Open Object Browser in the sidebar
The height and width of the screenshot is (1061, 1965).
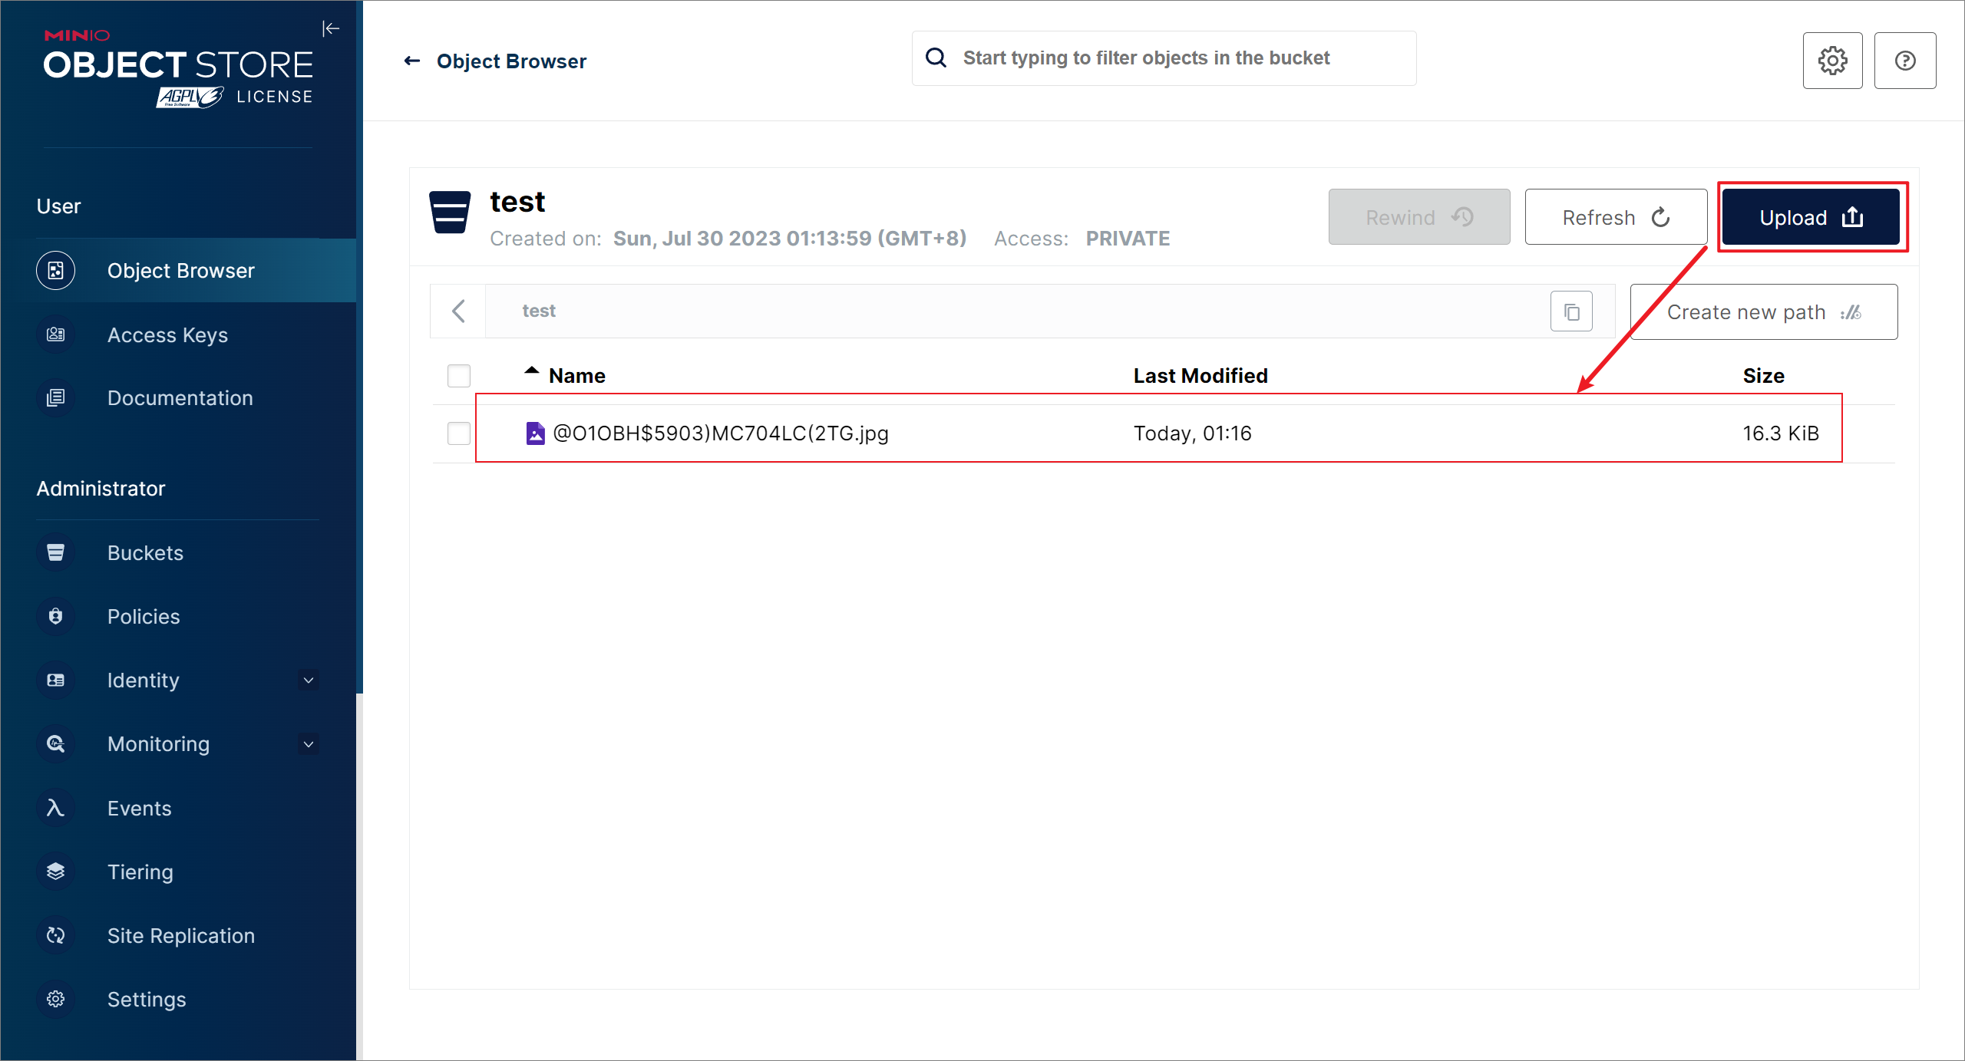181,270
